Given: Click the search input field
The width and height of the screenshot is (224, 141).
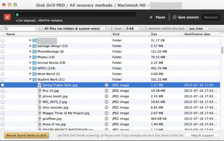Looking at the screenshot, I should pos(20,29).
